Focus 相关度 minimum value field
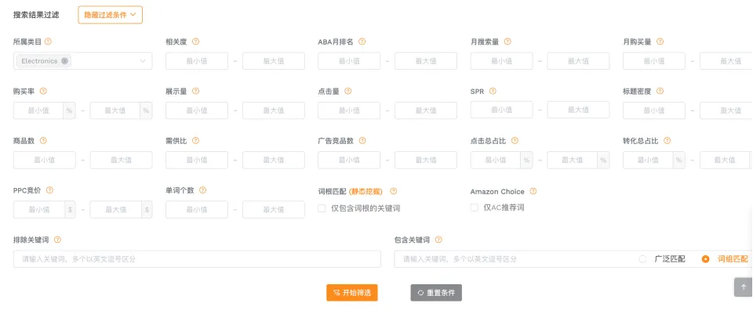 197,61
